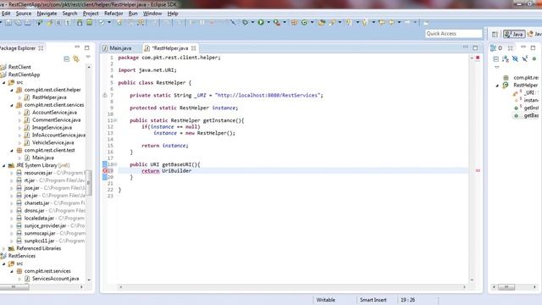
Task: Click the New Java Package icon
Action: (294, 23)
